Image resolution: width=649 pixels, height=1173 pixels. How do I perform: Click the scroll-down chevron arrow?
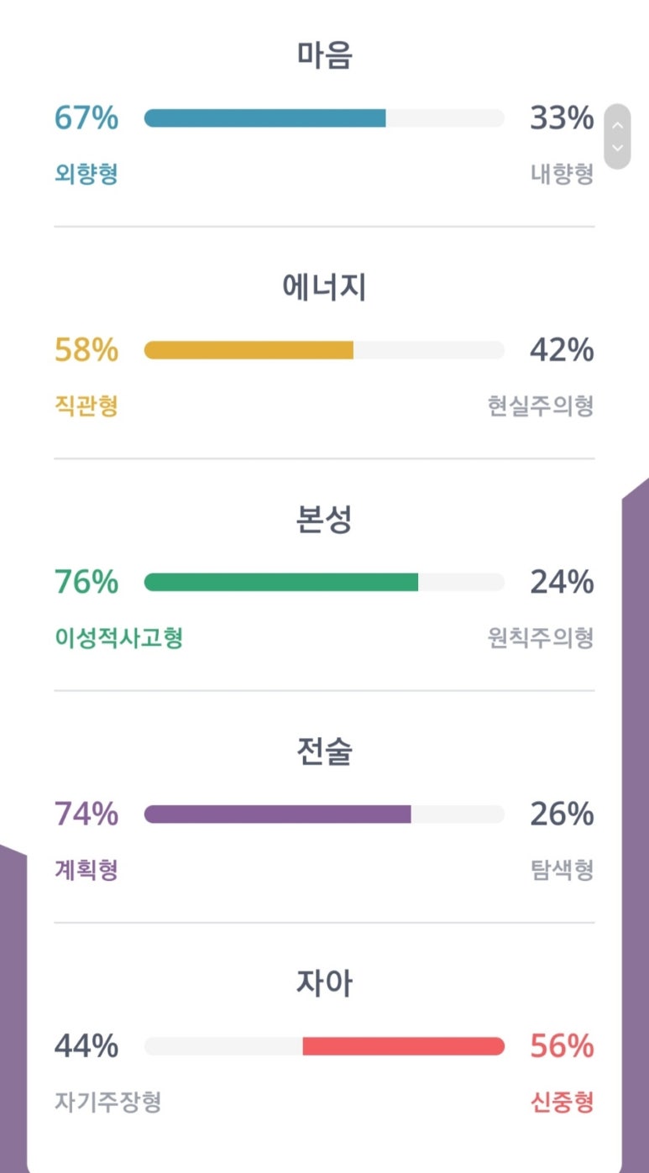click(617, 148)
